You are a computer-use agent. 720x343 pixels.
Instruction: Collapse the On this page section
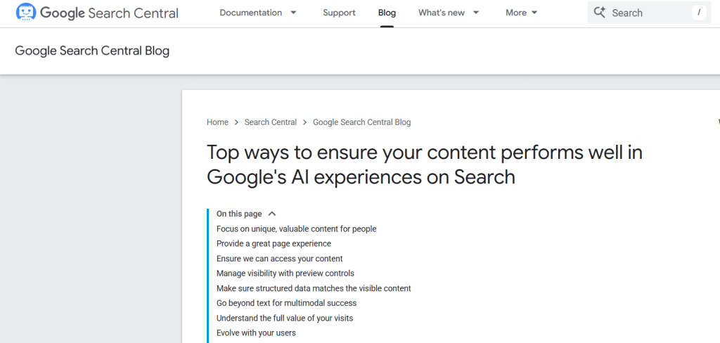[272, 214]
